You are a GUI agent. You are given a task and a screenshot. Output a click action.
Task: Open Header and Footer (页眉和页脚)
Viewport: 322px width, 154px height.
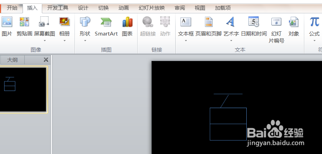208,27
